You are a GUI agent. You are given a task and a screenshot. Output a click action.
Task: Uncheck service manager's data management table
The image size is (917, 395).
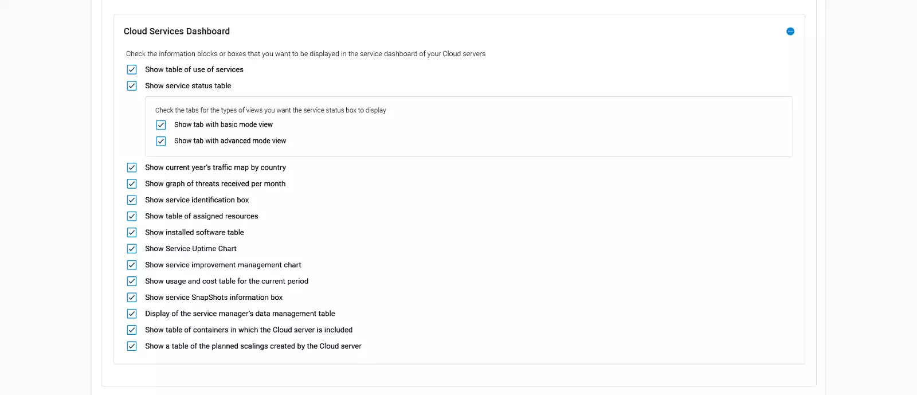(132, 314)
